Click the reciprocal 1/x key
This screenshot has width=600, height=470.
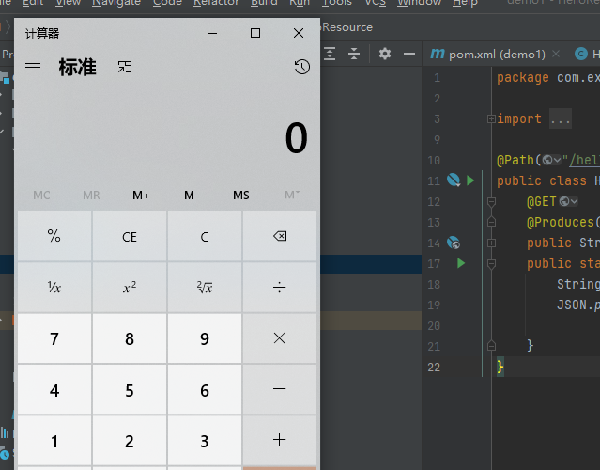point(54,288)
